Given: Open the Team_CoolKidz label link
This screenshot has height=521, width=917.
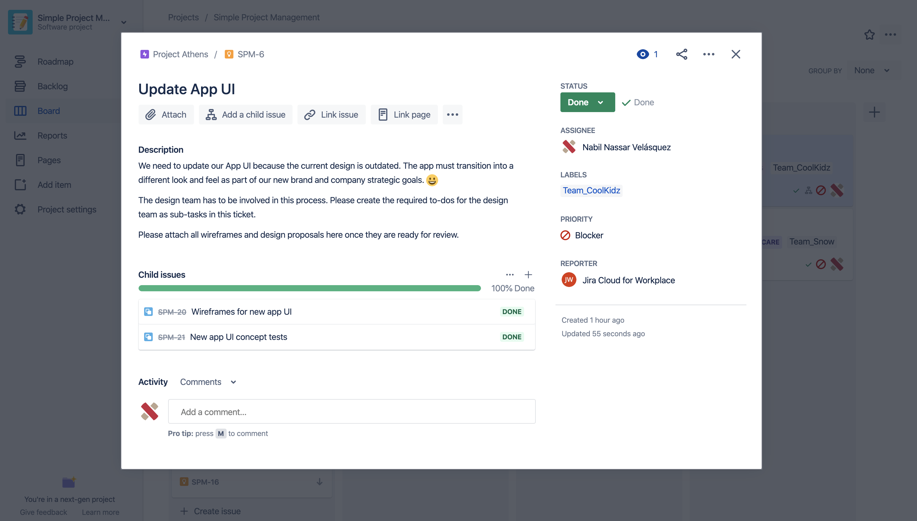Looking at the screenshot, I should 591,190.
